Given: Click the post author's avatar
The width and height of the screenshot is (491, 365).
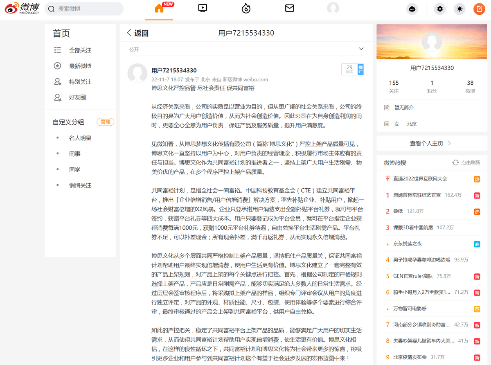Looking at the screenshot, I should [137, 74].
